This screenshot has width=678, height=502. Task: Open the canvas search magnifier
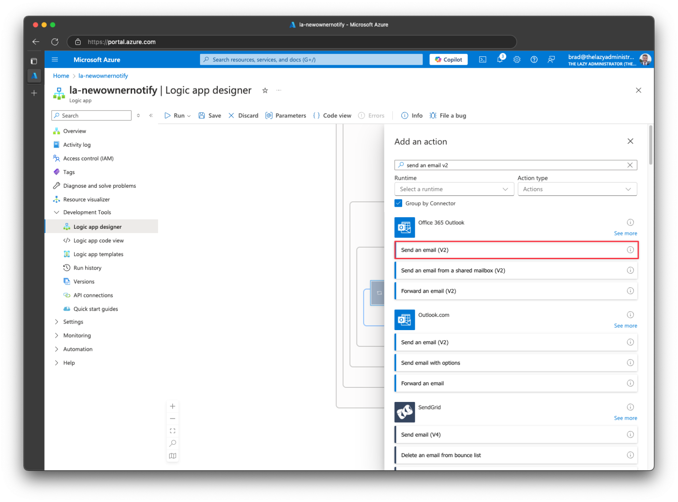coord(173,443)
